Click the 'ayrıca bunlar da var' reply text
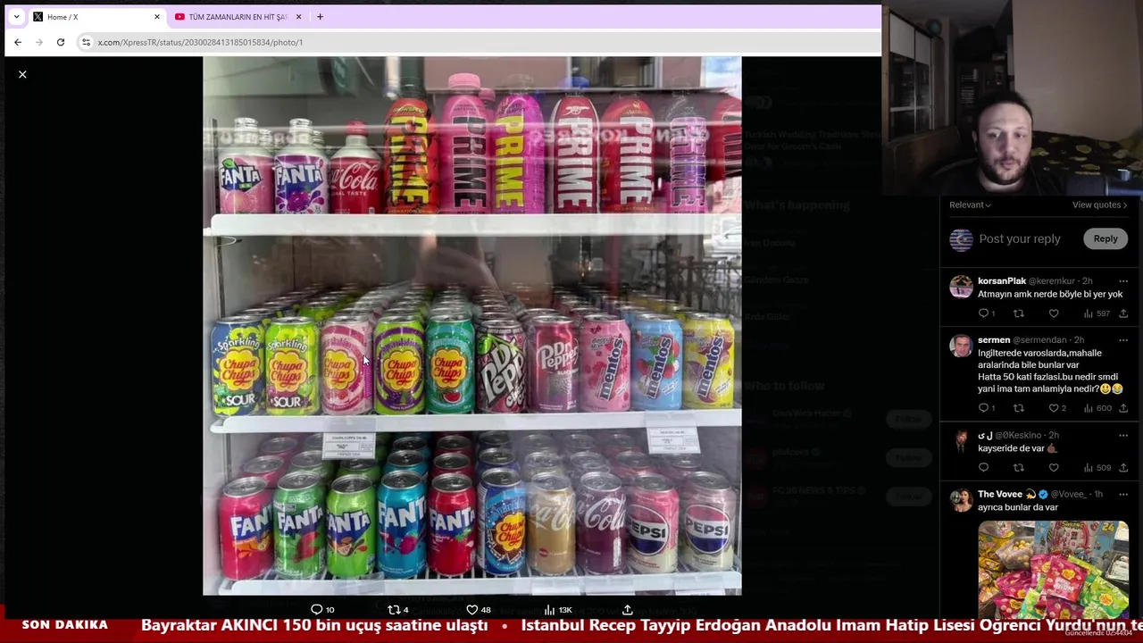Viewport: 1143px width, 643px height. pyautogui.click(x=1018, y=507)
